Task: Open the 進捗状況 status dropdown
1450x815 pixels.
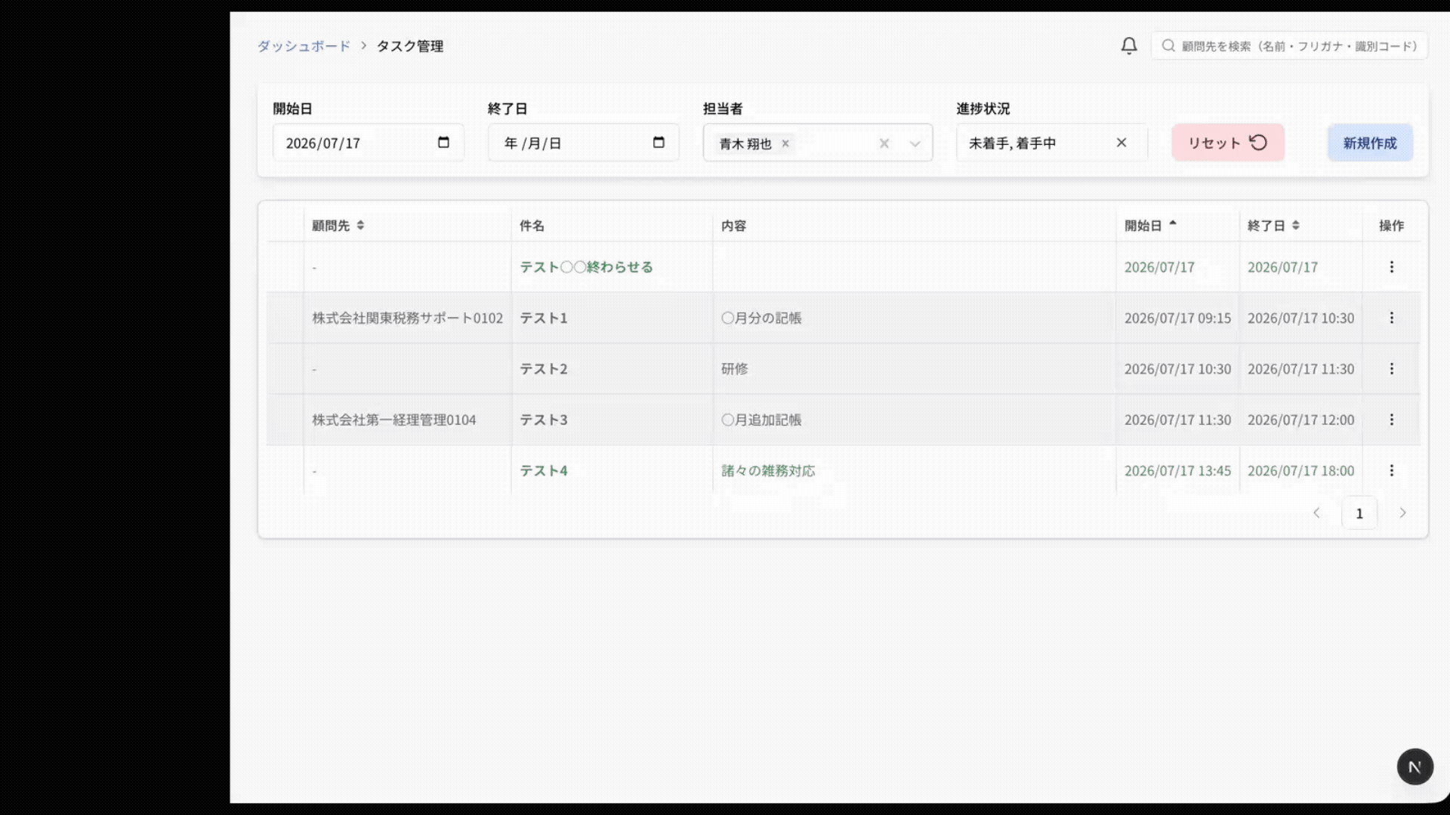Action: pyautogui.click(x=1052, y=143)
